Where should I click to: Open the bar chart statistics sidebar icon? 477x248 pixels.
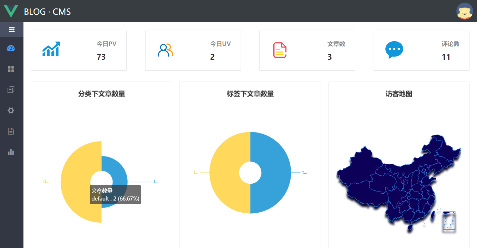coord(11,152)
